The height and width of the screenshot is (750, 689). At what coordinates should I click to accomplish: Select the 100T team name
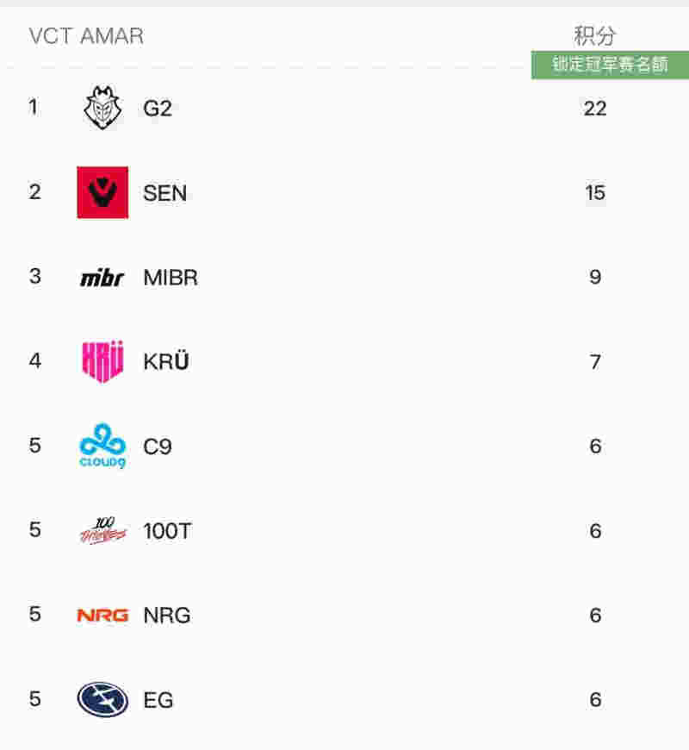167,531
